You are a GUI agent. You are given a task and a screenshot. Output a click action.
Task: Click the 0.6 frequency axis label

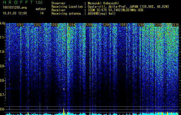pyautogui.click(x=2, y=109)
